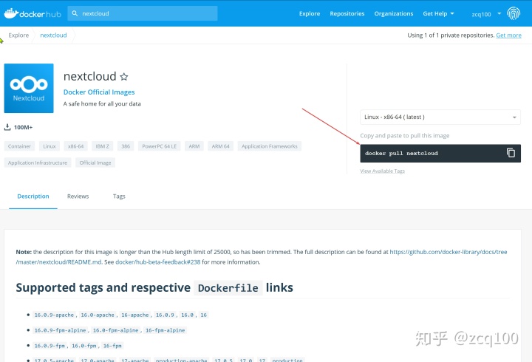Image resolution: width=532 pixels, height=362 pixels.
Task: Click the ARM 64 tag chip
Action: tap(220, 146)
